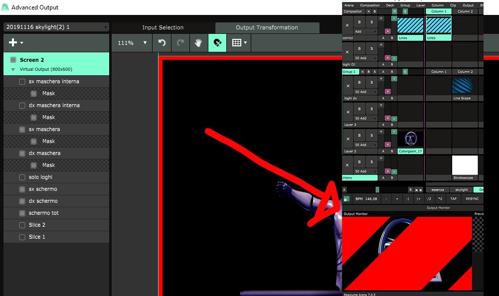Open the 20191116 skylight(2) 1 preset dropdown

pyautogui.click(x=56, y=27)
